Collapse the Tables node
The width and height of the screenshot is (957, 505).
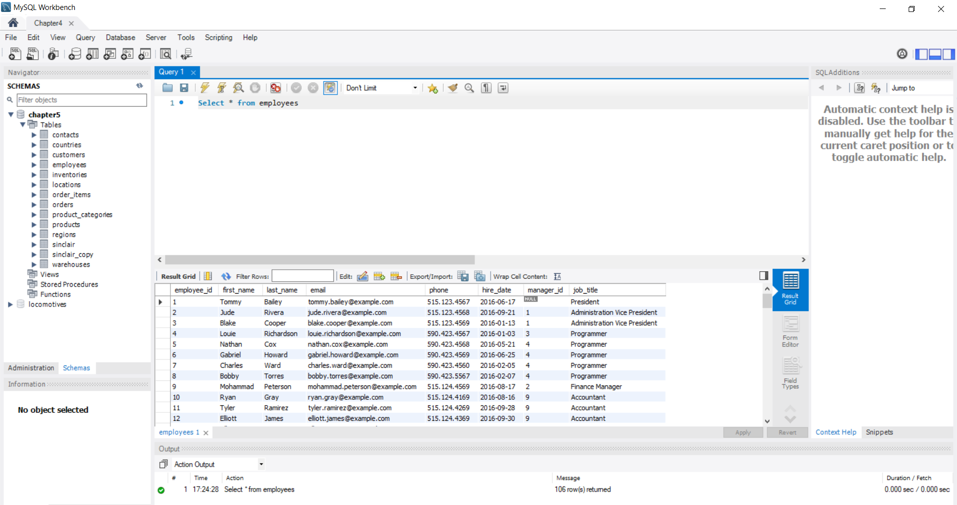tap(22, 125)
